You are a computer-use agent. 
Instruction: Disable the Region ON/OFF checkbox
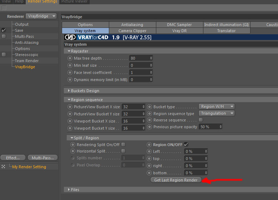tap(186, 144)
